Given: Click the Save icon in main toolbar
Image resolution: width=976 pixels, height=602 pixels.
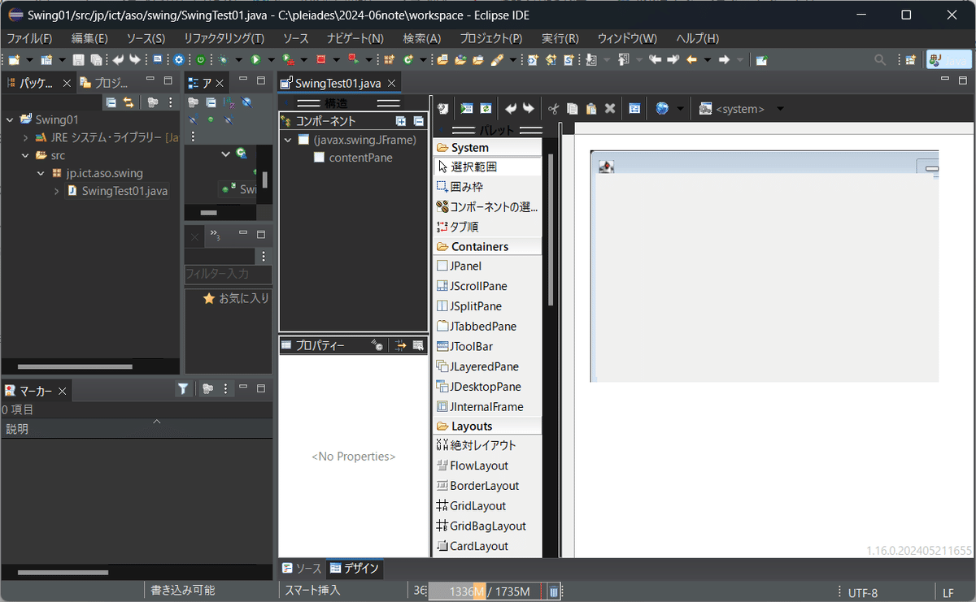Looking at the screenshot, I should 79,59.
